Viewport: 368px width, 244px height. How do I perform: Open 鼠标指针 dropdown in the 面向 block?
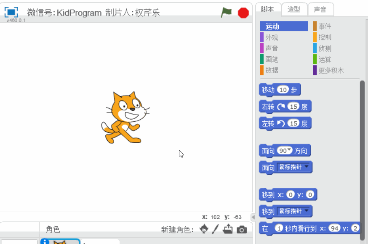pos(293,167)
